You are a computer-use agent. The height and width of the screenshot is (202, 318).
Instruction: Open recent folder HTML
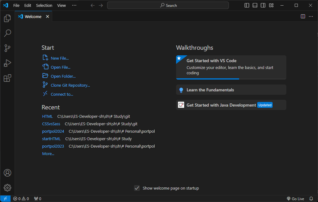[x=48, y=116]
